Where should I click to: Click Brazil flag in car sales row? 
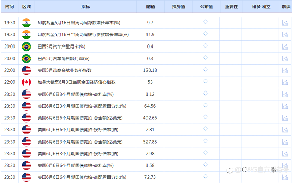tap(26, 59)
